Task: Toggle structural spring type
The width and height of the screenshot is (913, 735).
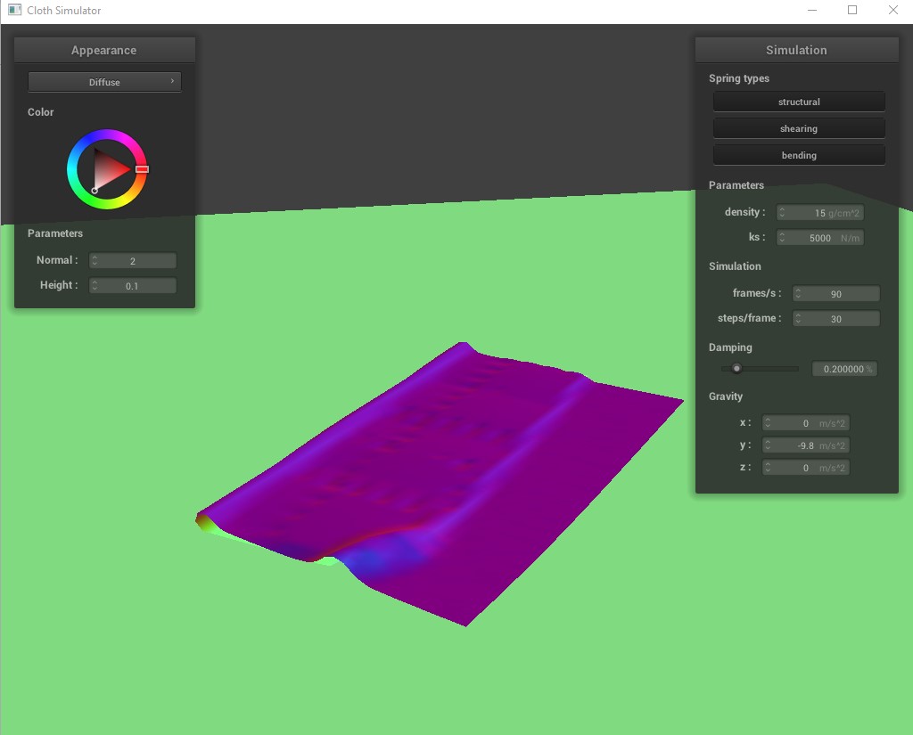Action: (799, 102)
